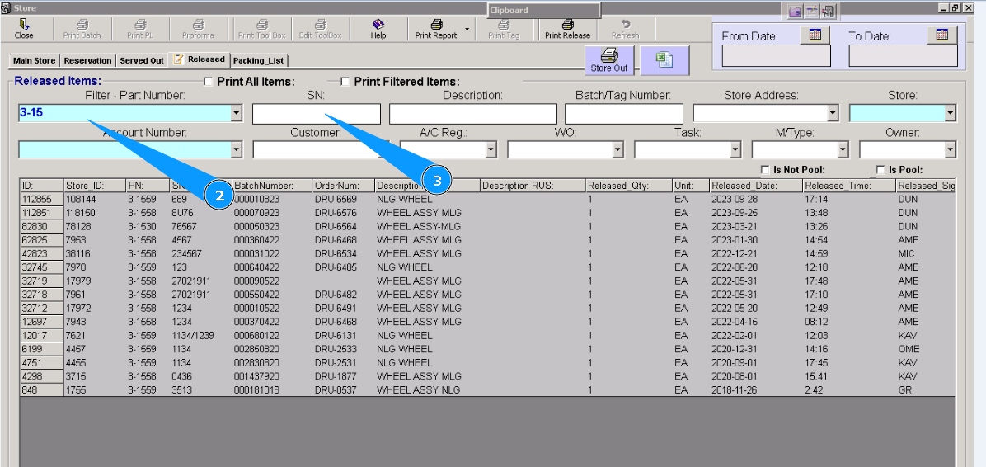The width and height of the screenshot is (986, 467).
Task: Click the Refresh toolbar icon
Action: (625, 29)
